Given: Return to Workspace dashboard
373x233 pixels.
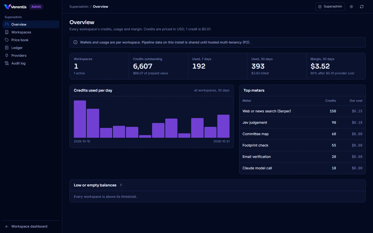Looking at the screenshot, I should coord(31,226).
